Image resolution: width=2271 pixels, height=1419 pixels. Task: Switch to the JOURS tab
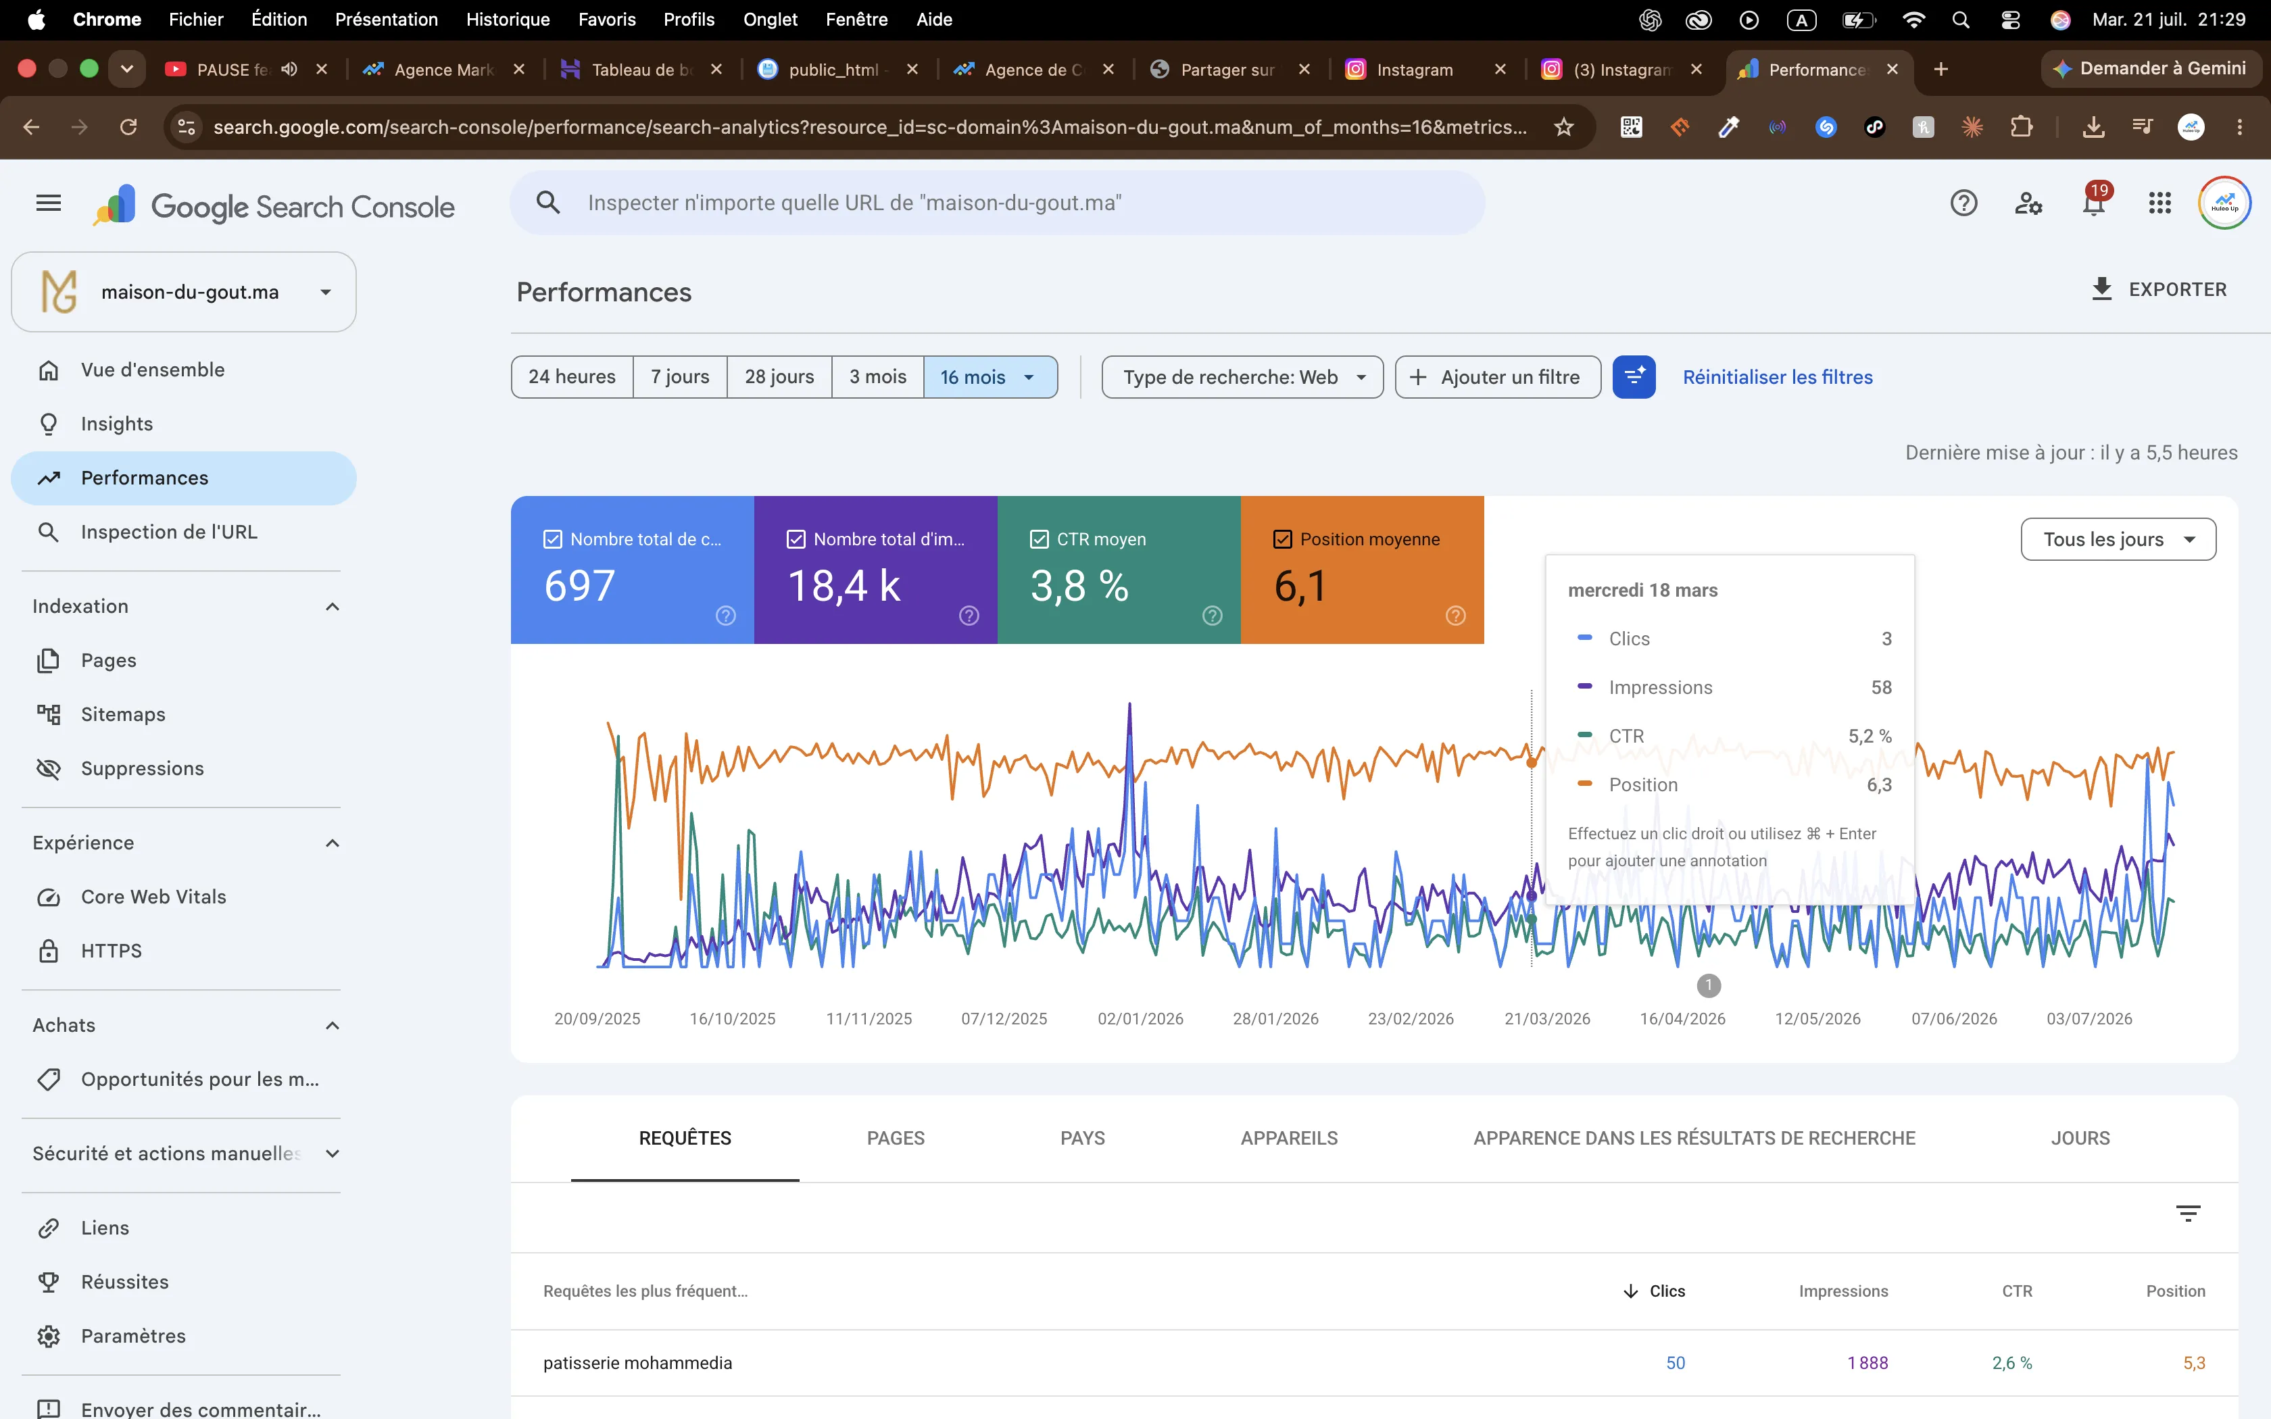click(2080, 1137)
